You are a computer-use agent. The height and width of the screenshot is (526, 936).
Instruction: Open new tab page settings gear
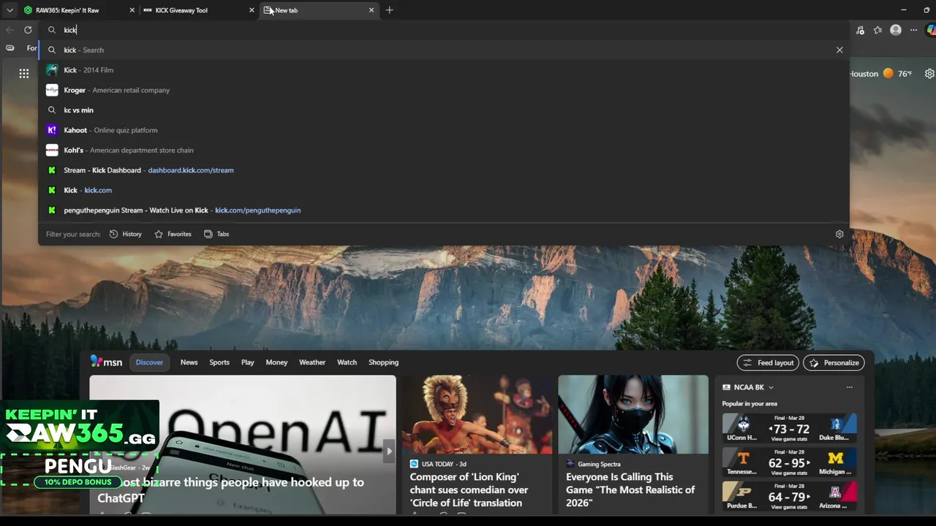(x=929, y=74)
